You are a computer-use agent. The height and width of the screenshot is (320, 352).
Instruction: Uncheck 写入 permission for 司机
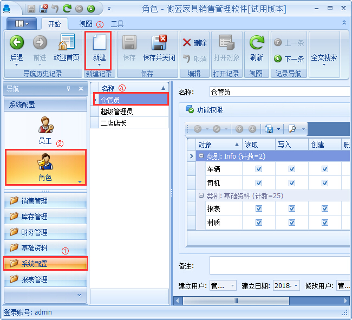(x=291, y=182)
